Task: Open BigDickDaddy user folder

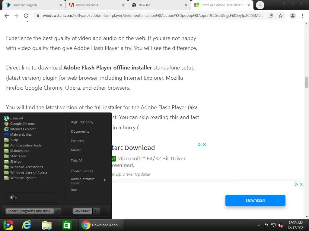Action: pos(82,122)
